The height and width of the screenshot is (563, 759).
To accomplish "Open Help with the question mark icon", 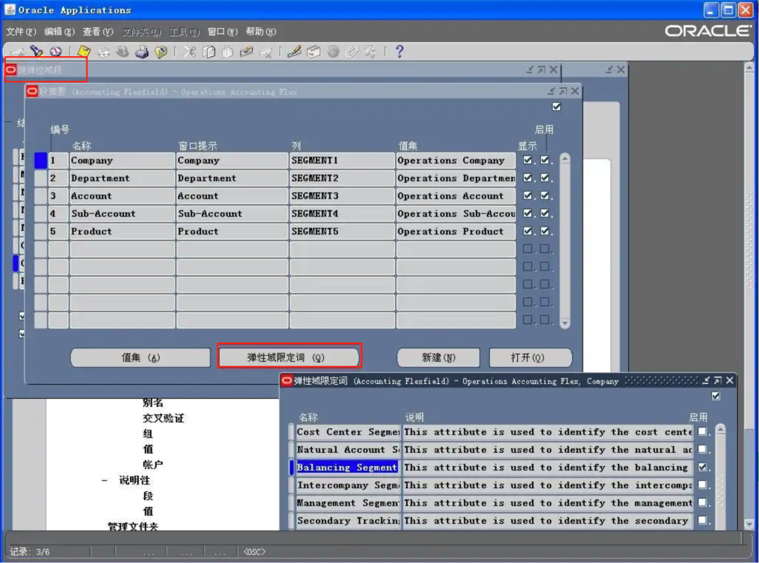I will 399,52.
